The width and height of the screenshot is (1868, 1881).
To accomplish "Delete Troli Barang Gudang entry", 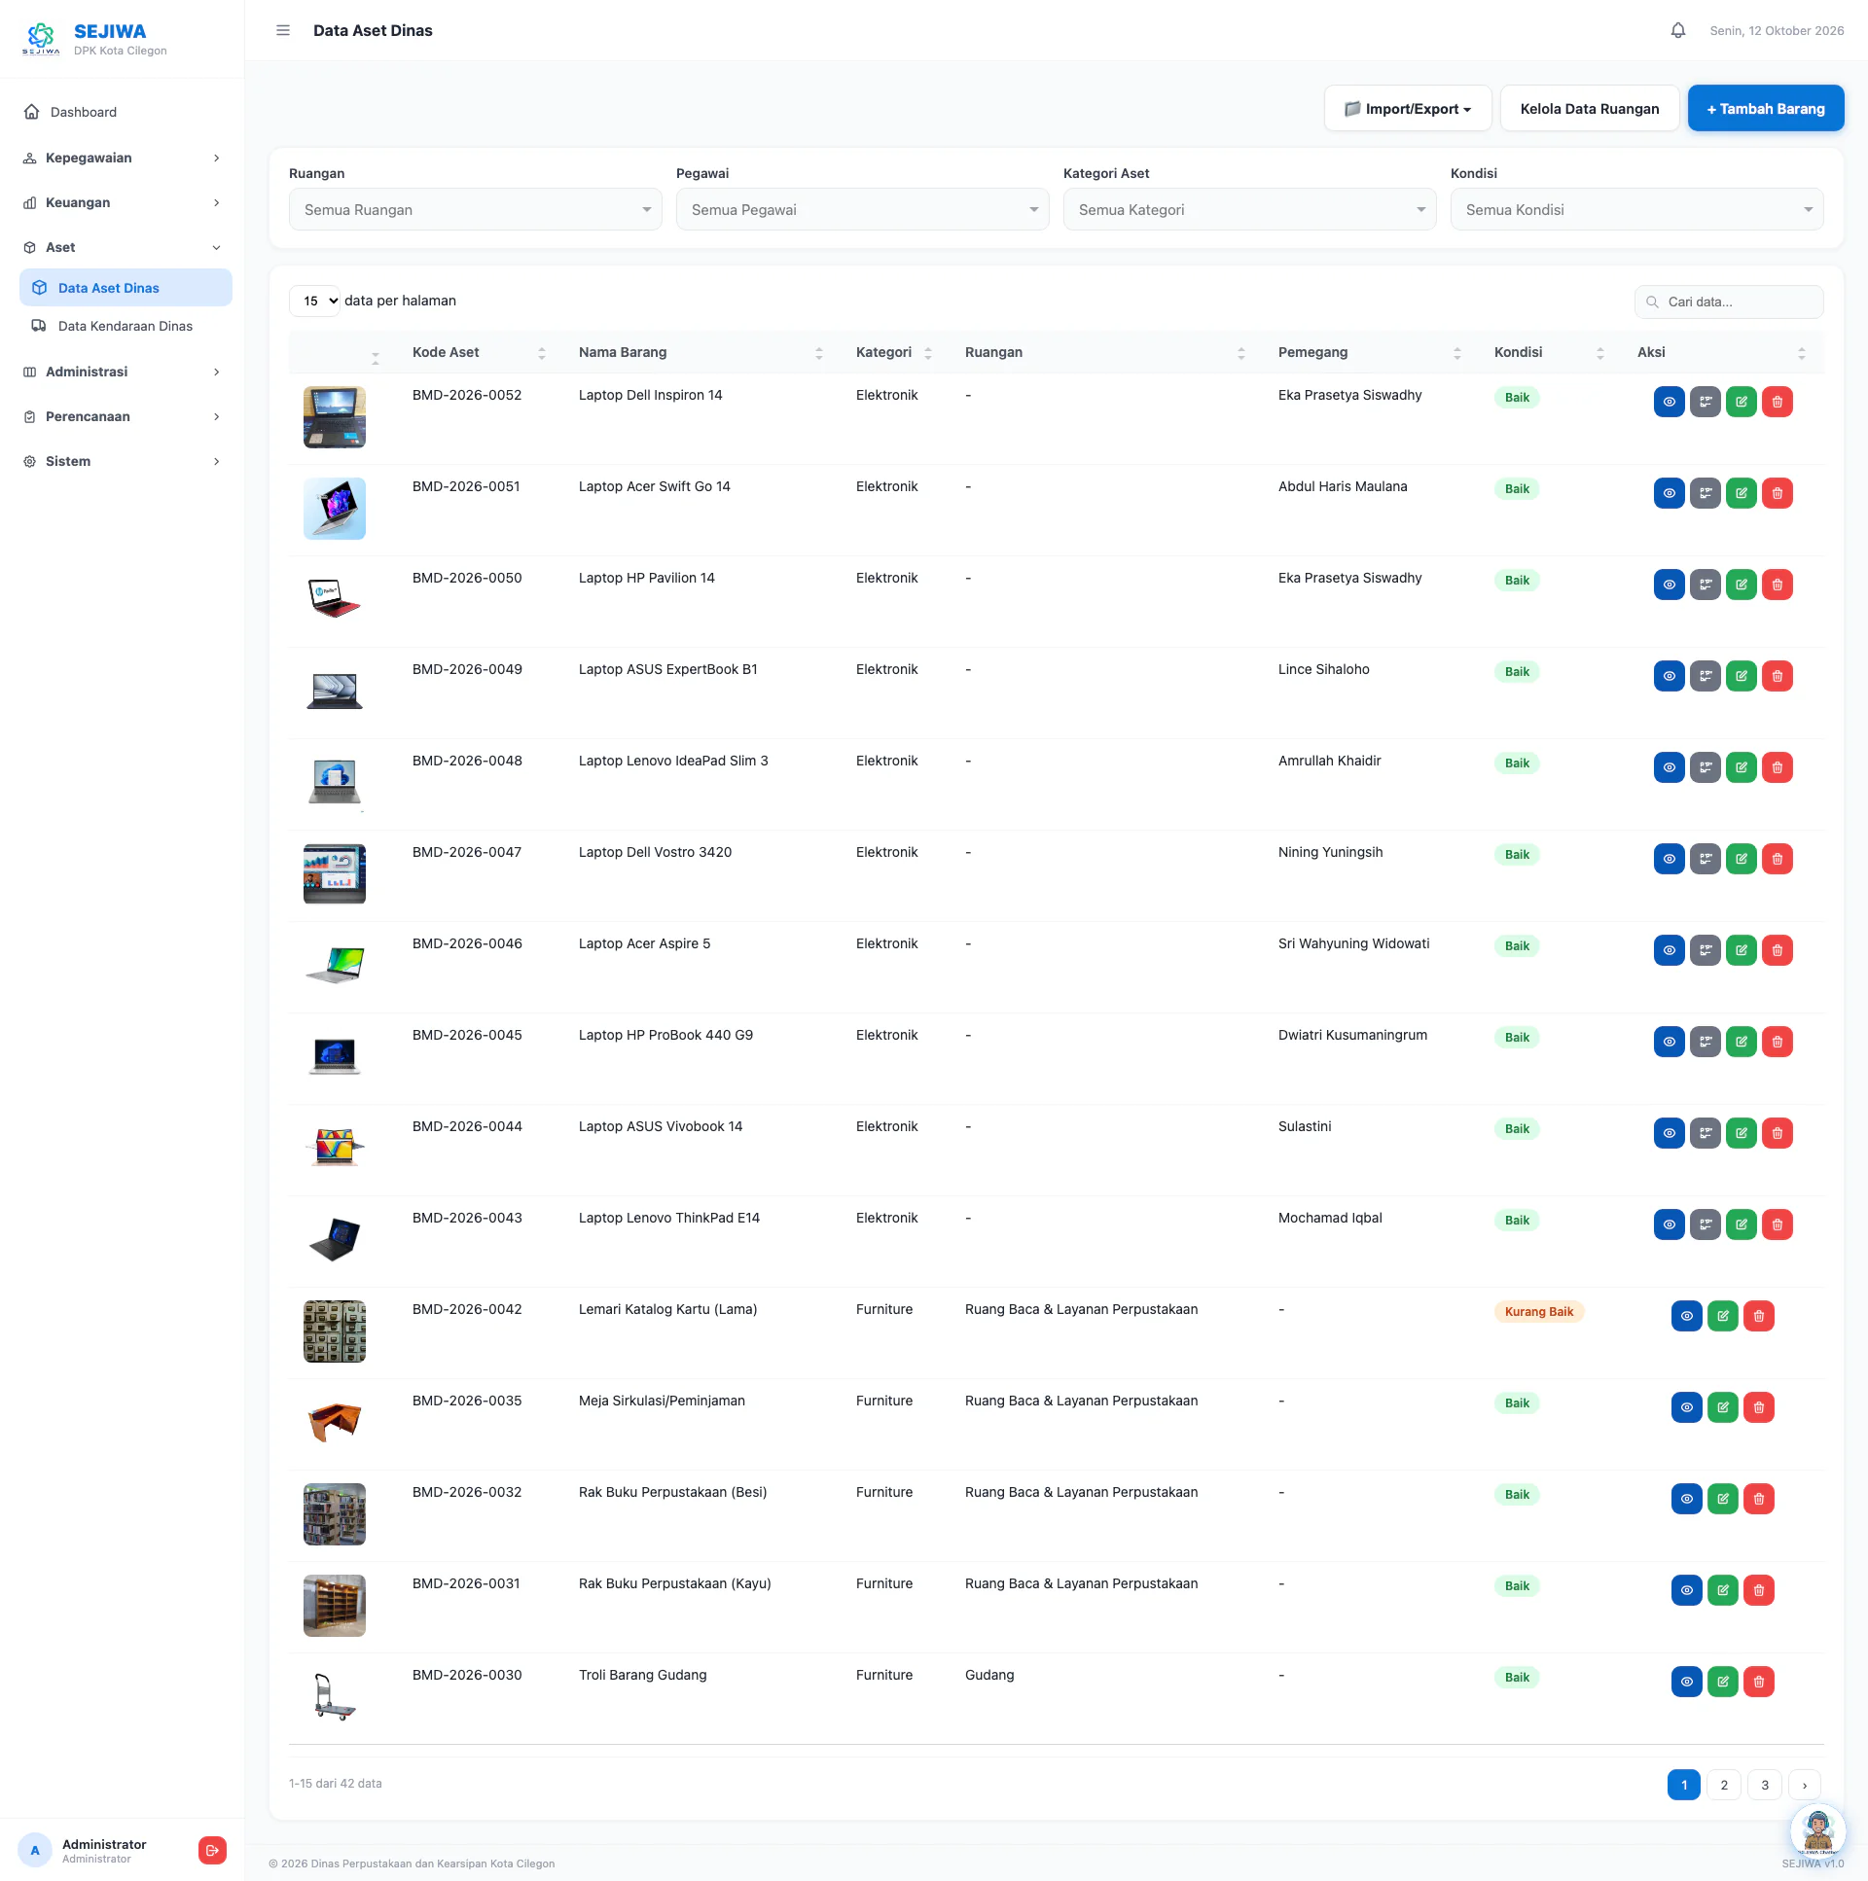I will [1758, 1683].
